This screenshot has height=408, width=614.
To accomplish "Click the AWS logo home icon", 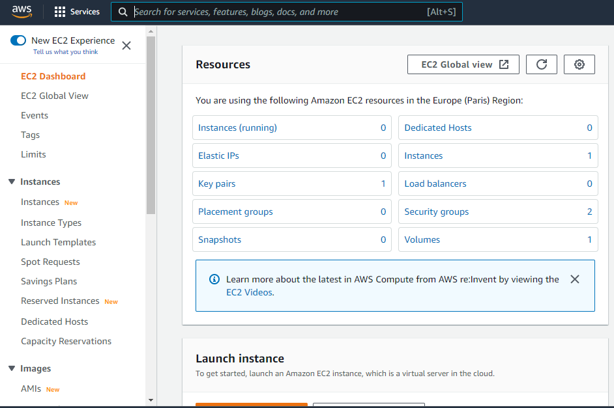I will [x=22, y=12].
